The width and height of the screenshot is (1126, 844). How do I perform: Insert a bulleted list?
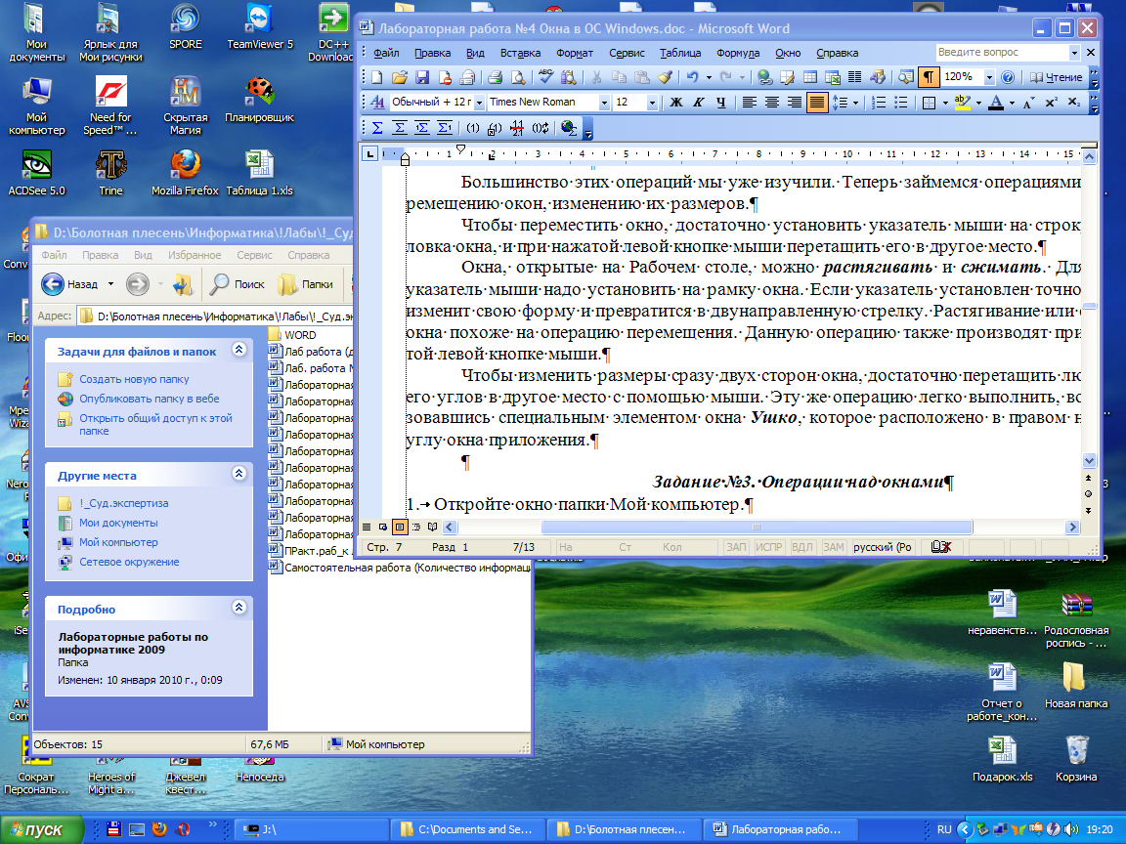coord(900,103)
